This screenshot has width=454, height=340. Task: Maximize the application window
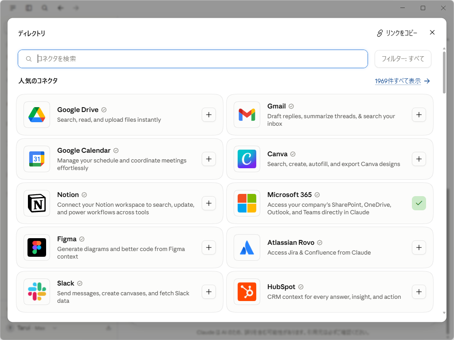(x=423, y=8)
